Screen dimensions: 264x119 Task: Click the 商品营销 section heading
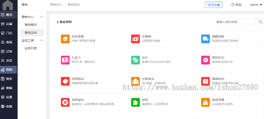(x=66, y=22)
